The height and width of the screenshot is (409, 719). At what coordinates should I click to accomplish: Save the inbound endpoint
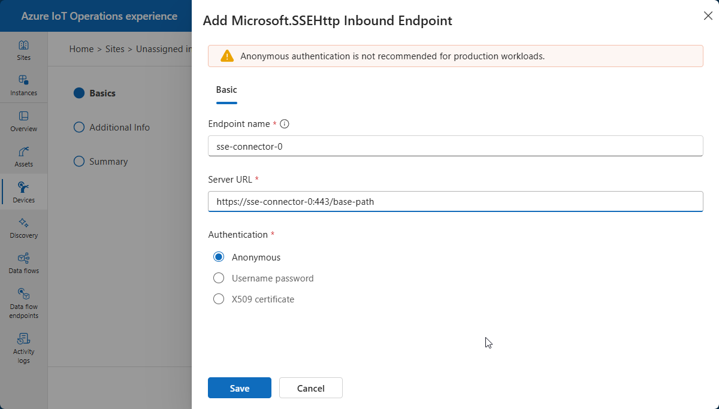click(239, 388)
